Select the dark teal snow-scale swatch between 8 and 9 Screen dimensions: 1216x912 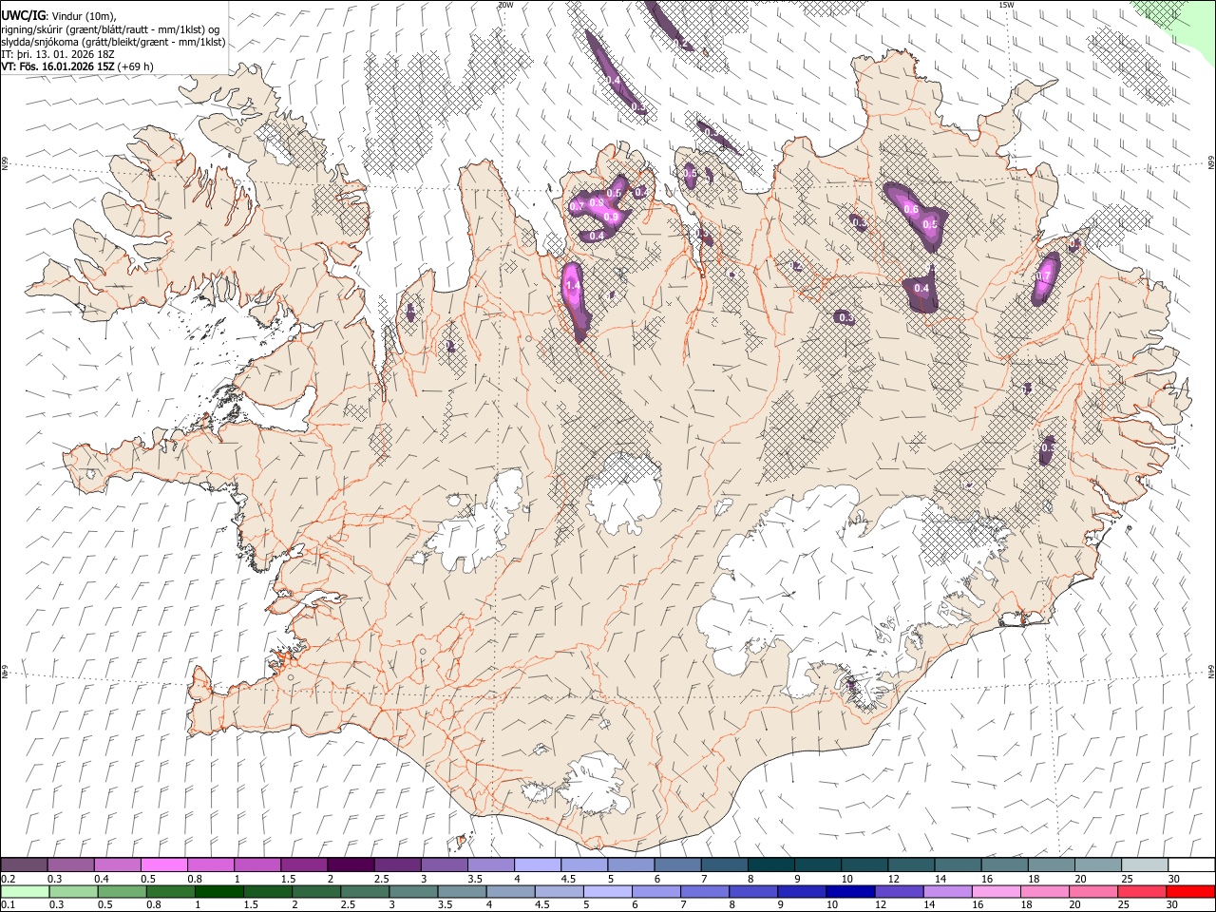click(x=770, y=864)
